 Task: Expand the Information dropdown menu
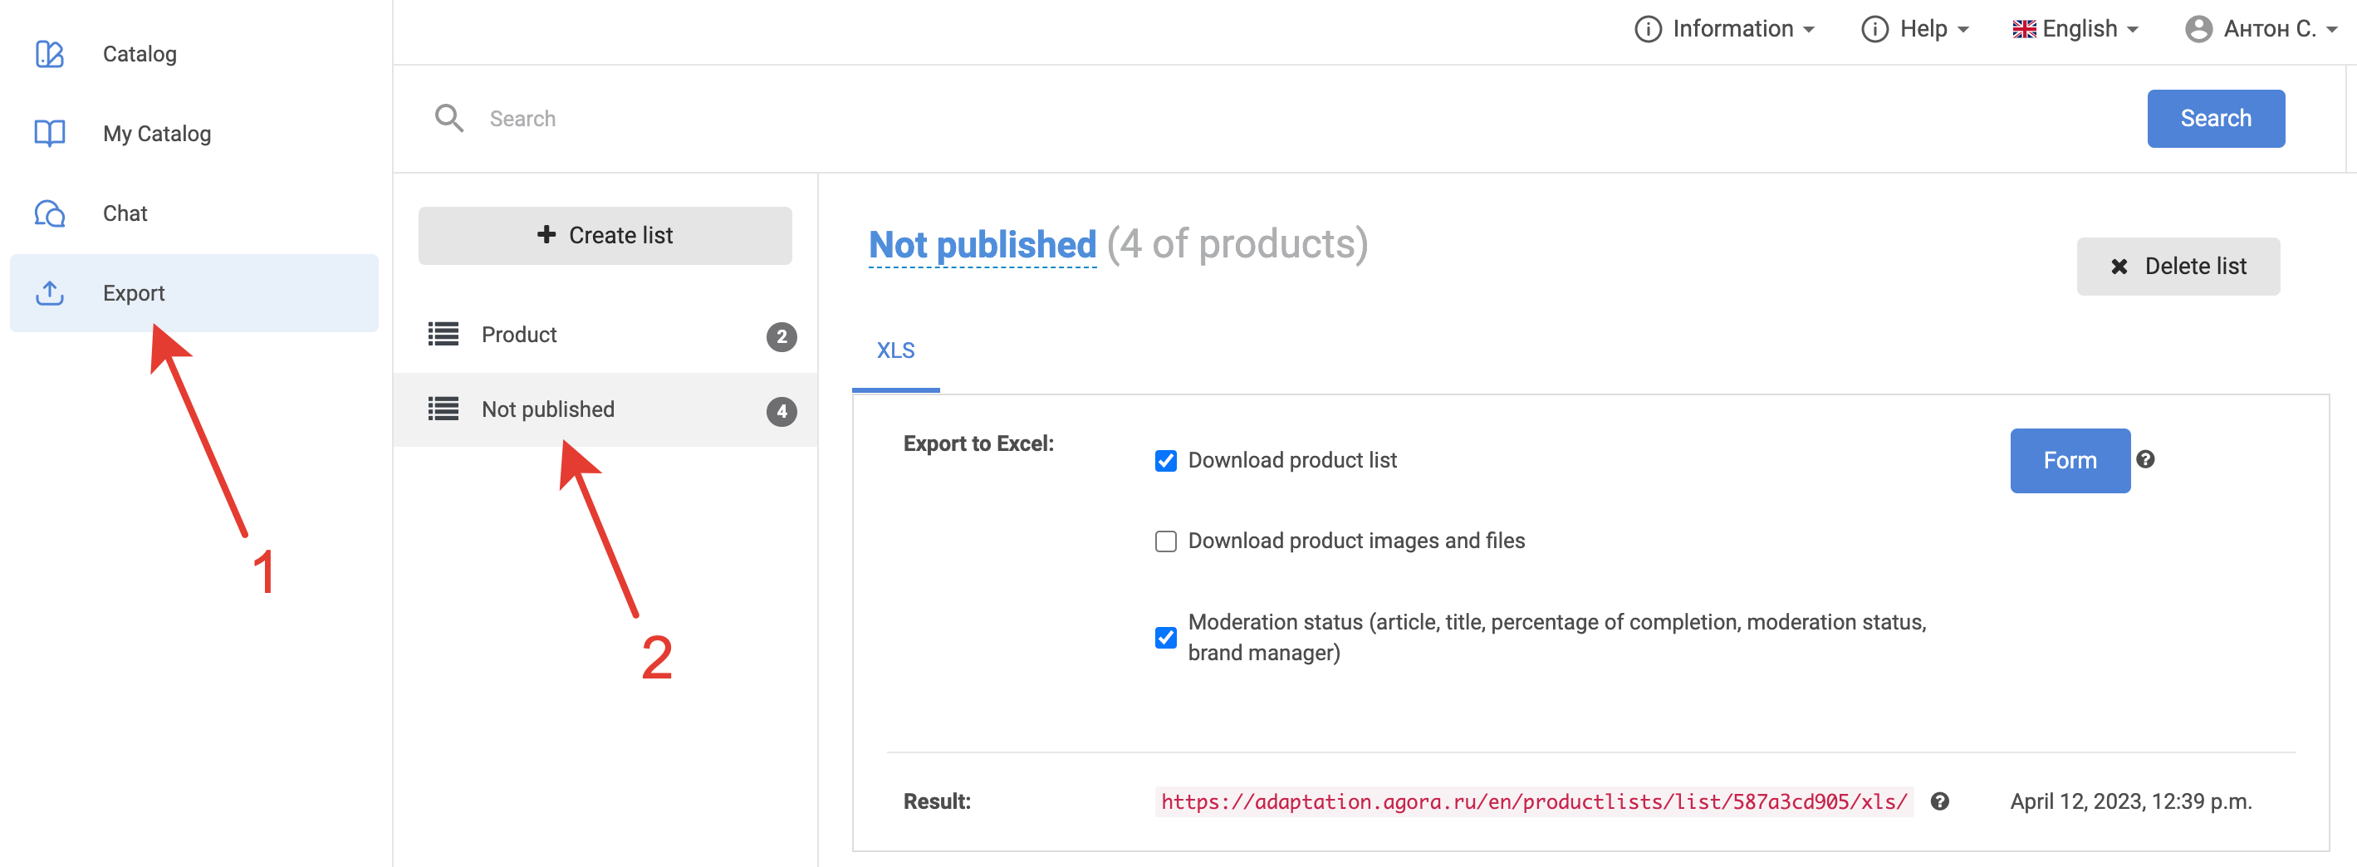tap(1725, 29)
